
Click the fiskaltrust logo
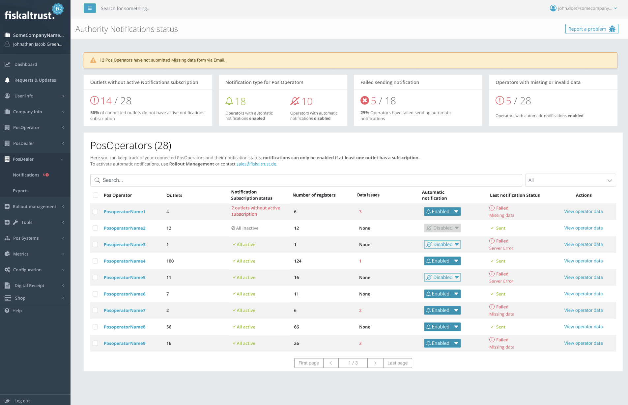tap(34, 12)
